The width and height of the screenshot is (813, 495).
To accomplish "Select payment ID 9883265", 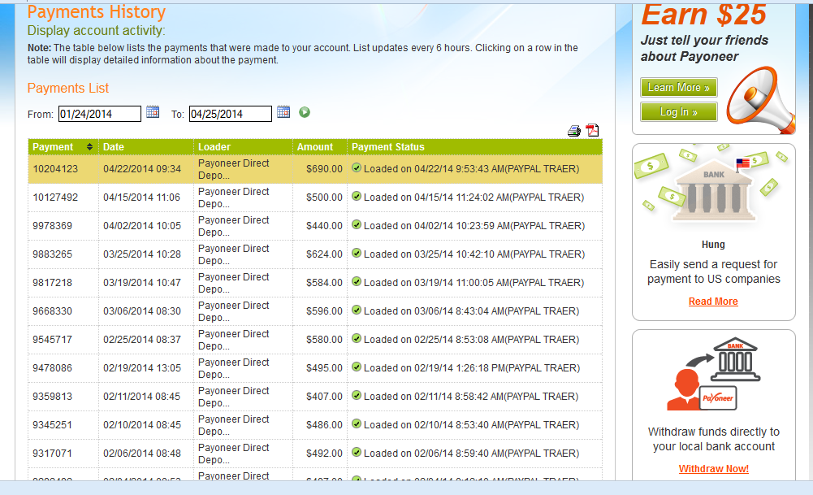I will click(x=52, y=254).
